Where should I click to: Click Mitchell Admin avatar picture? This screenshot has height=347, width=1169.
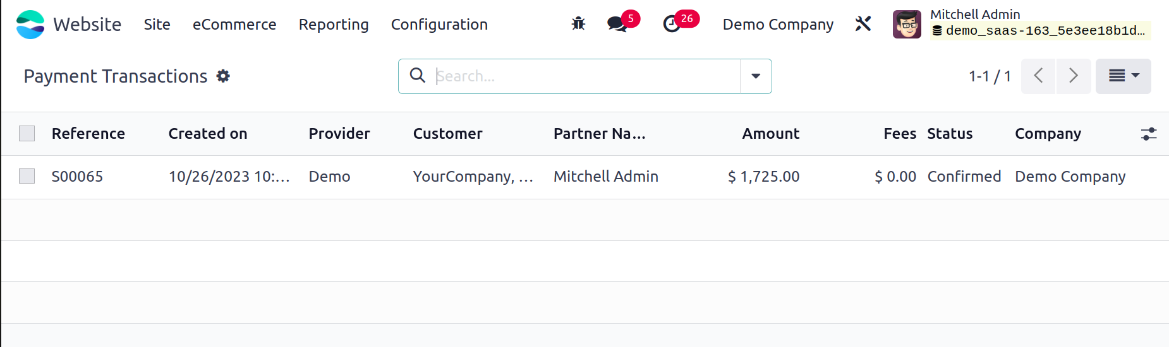coord(907,24)
